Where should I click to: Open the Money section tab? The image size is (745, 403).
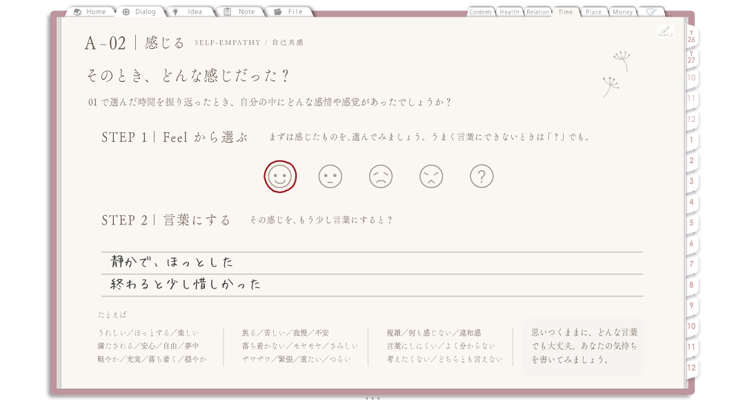pos(622,12)
